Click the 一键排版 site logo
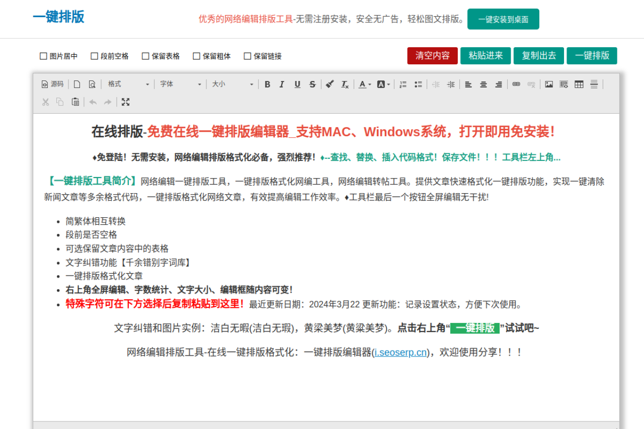Screen dimensions: 644x429 (58, 17)
